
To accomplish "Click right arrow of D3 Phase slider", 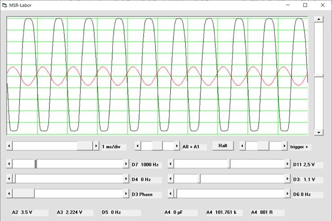I will pyautogui.click(x=126, y=194).
